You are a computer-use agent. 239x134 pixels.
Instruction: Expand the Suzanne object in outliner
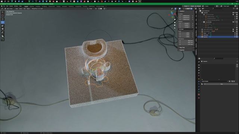pyautogui.click(x=201, y=37)
